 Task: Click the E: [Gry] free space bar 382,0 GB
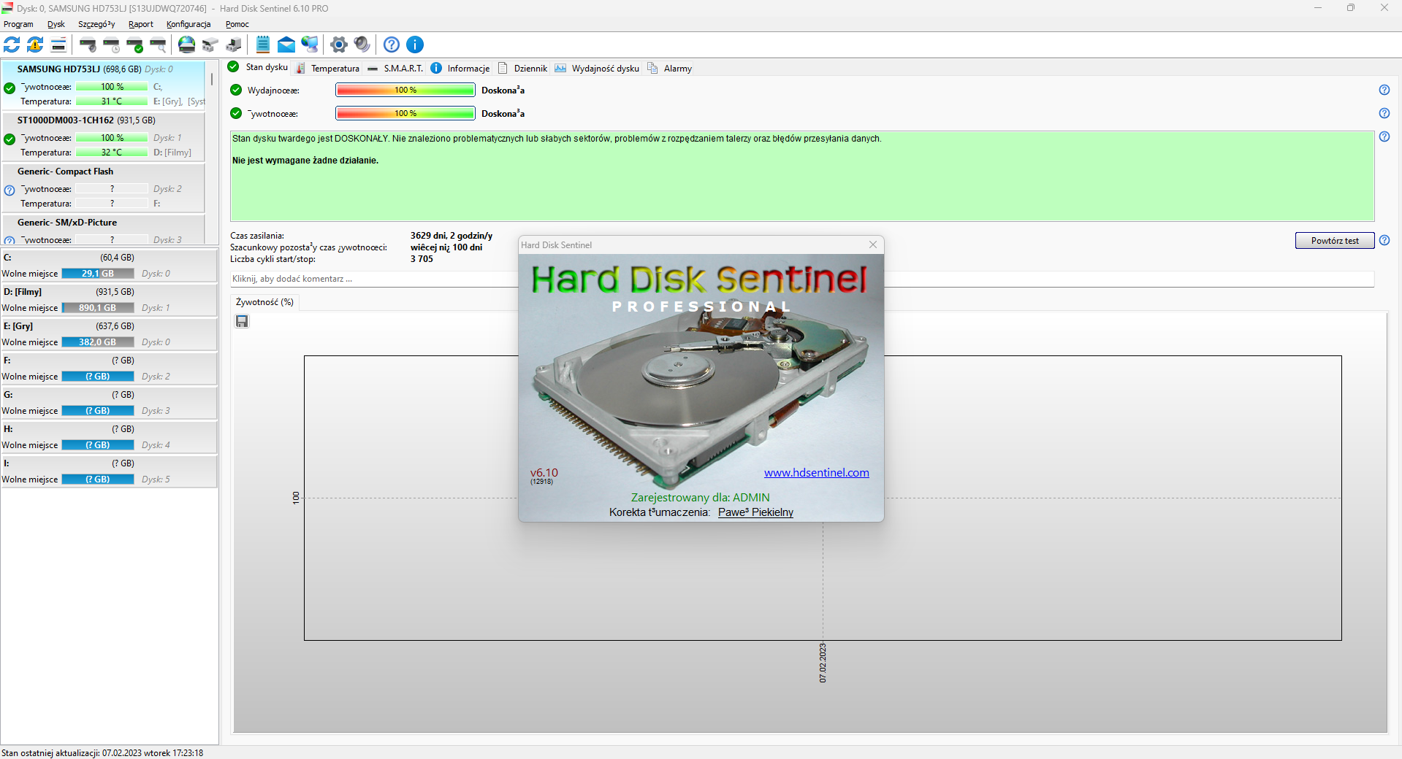(98, 342)
